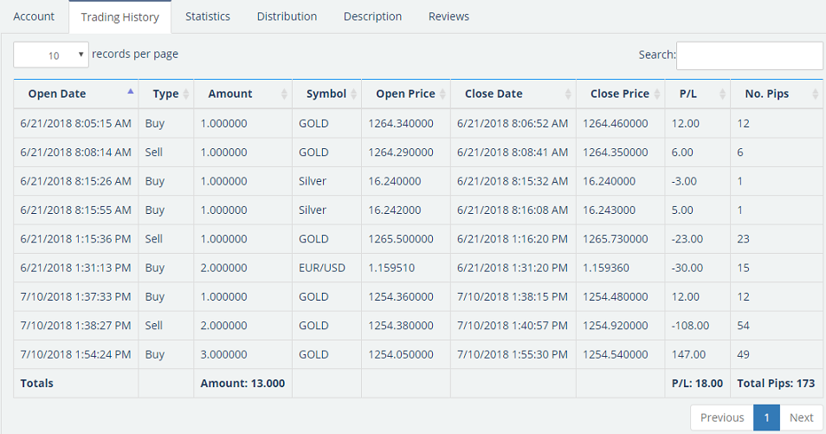The image size is (826, 434).
Task: Open the Trading History tab
Action: coord(120,16)
